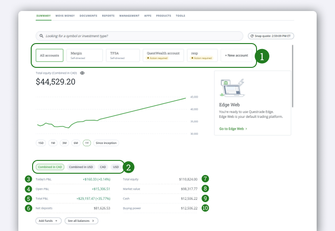This screenshot has width=335, height=231.
Task: Show chart since inception
Action: [106, 143]
